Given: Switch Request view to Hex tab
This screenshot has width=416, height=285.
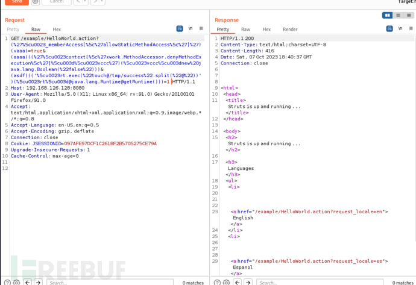Looking at the screenshot, I should coord(56,29).
